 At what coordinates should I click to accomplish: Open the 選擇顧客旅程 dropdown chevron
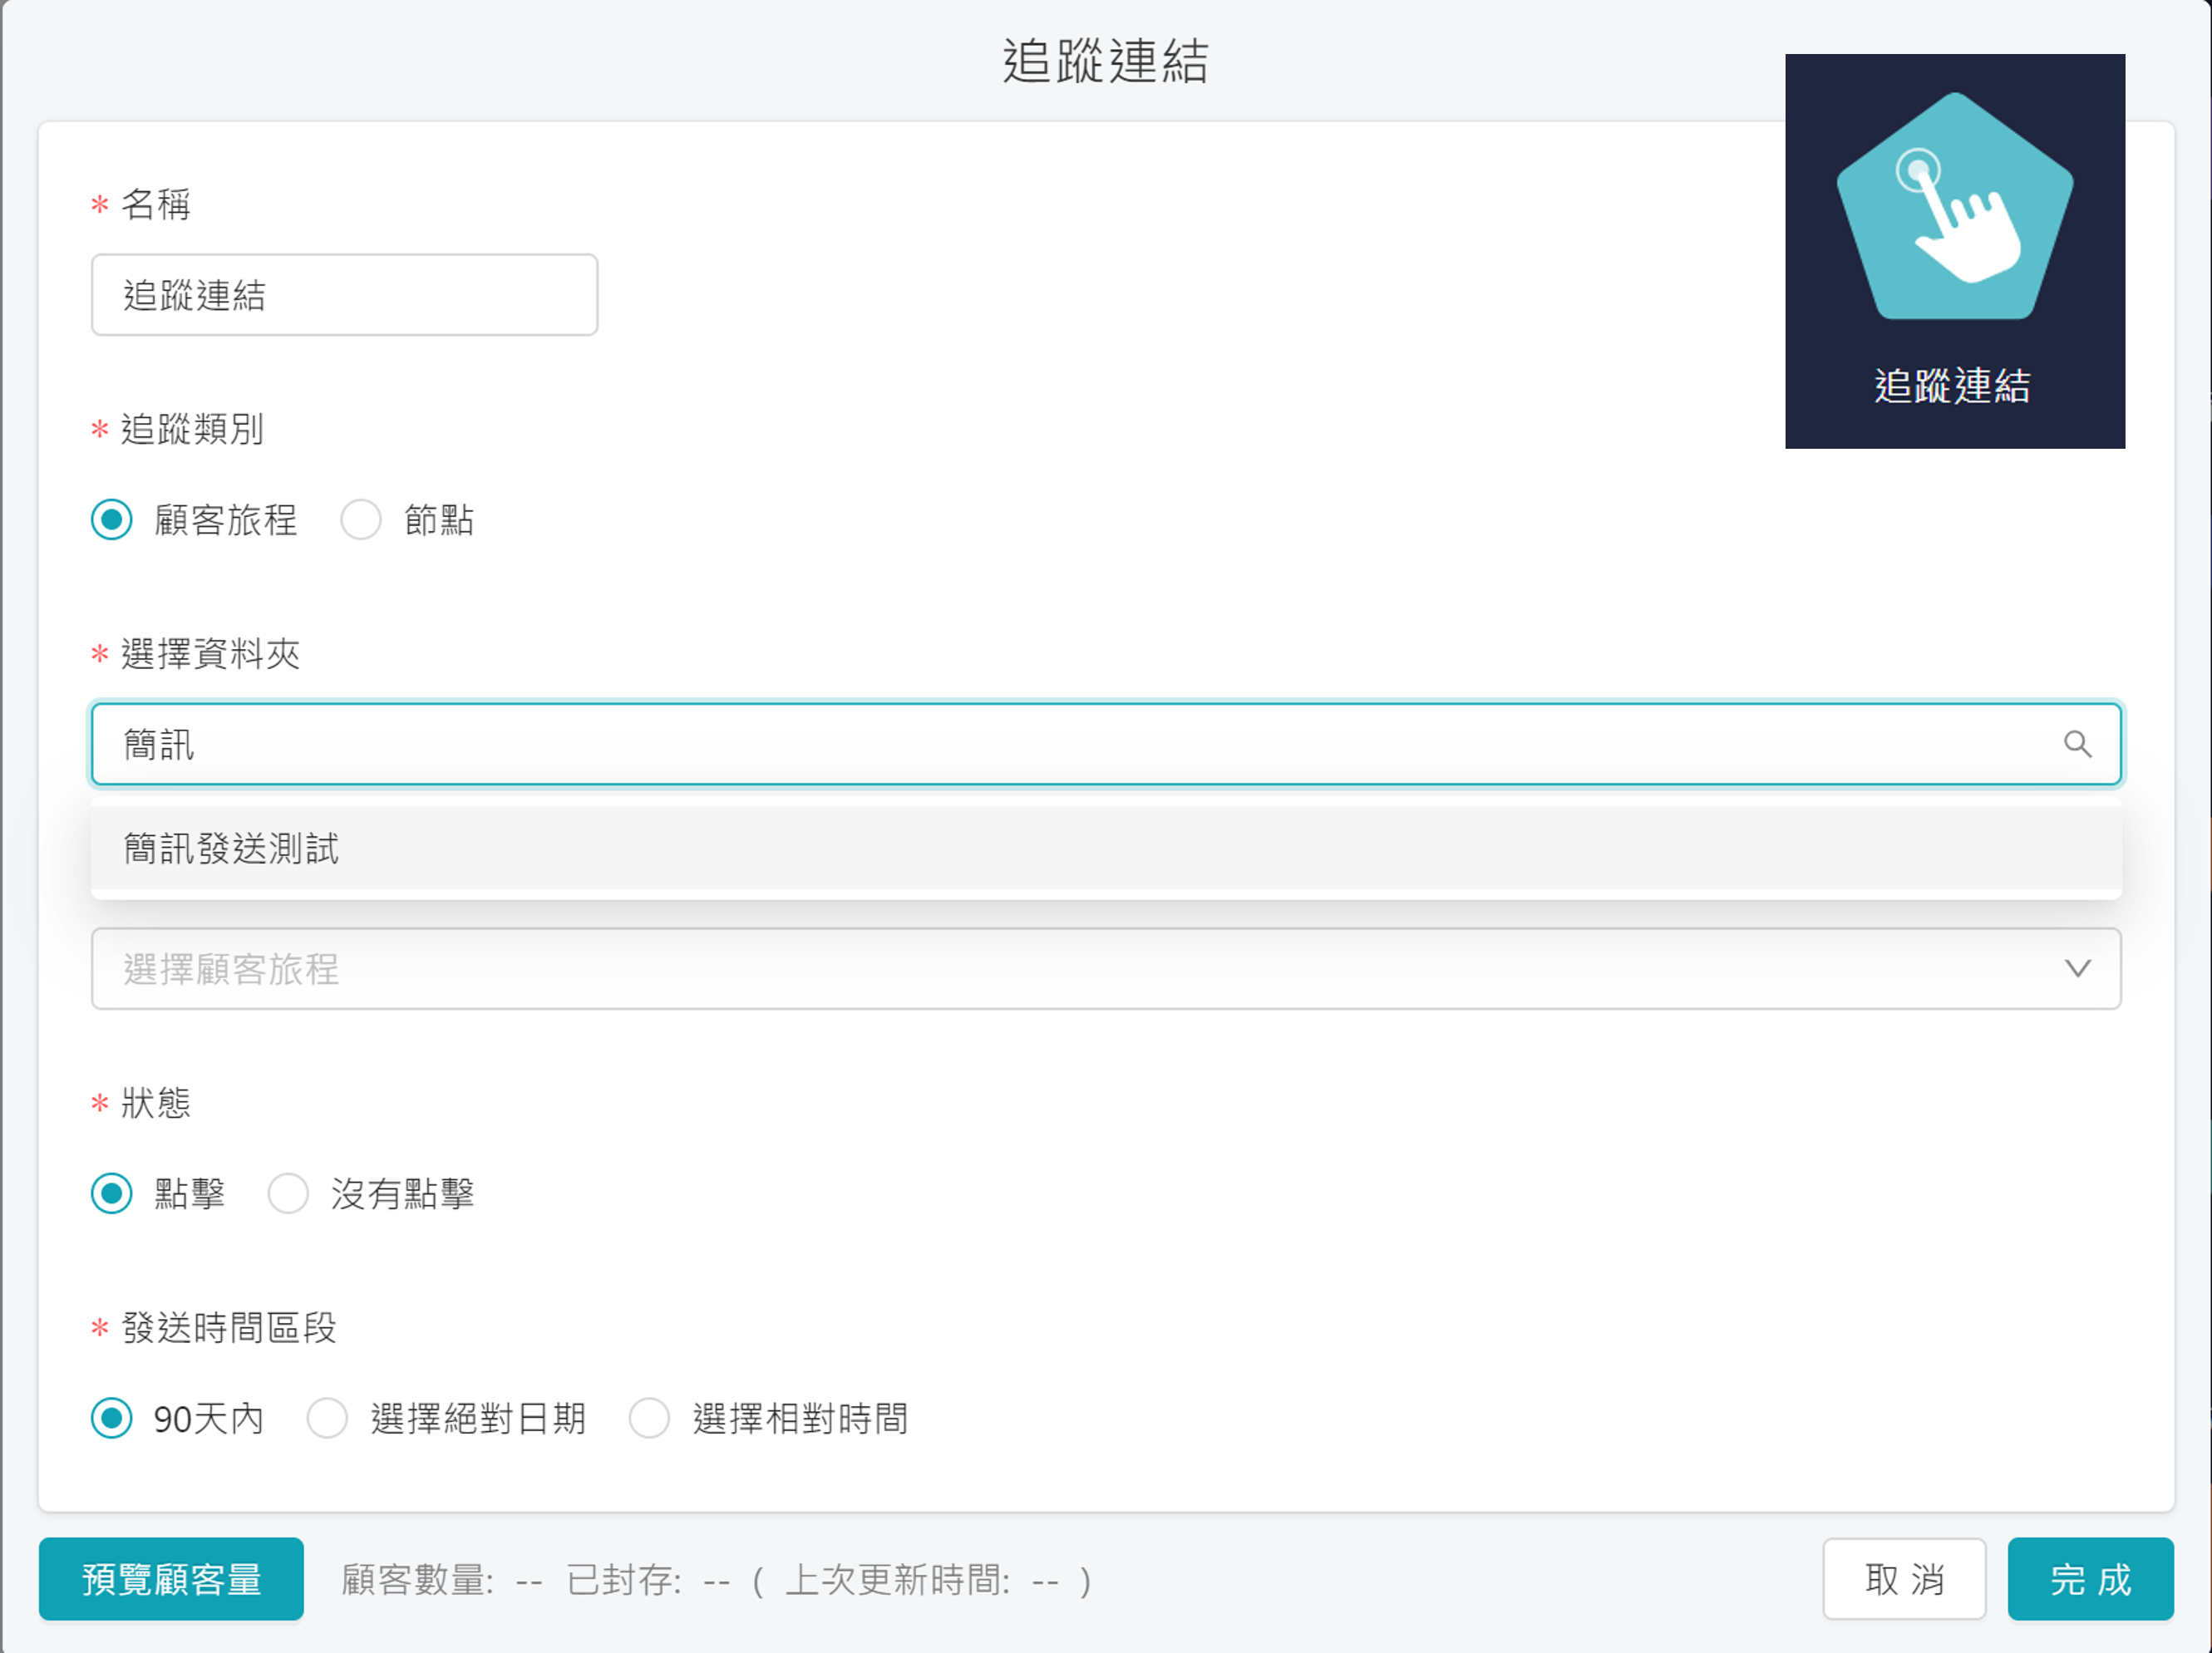click(x=2079, y=968)
